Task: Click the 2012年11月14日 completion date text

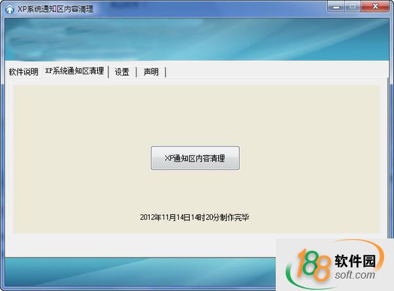Action: [194, 217]
